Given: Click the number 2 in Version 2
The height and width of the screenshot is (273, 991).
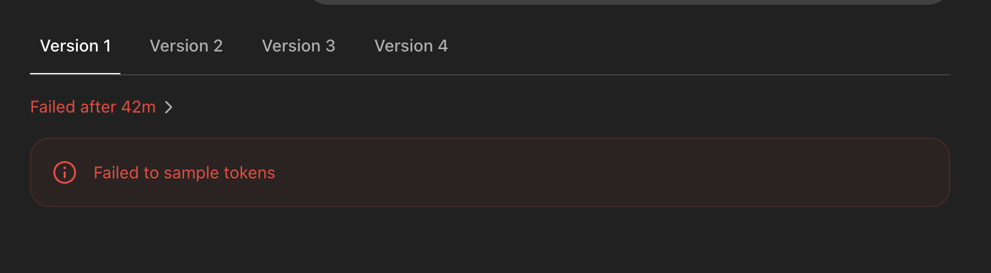Looking at the screenshot, I should [x=218, y=46].
